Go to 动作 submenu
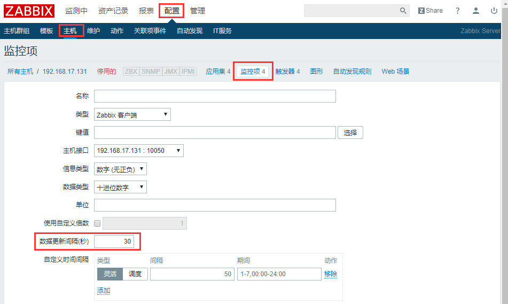Screen dimensions: 508x304 pyautogui.click(x=117, y=31)
